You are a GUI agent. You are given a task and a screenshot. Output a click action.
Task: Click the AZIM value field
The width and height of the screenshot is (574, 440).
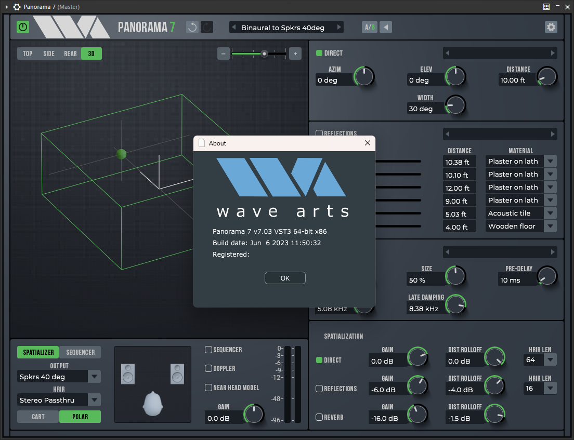click(x=335, y=81)
